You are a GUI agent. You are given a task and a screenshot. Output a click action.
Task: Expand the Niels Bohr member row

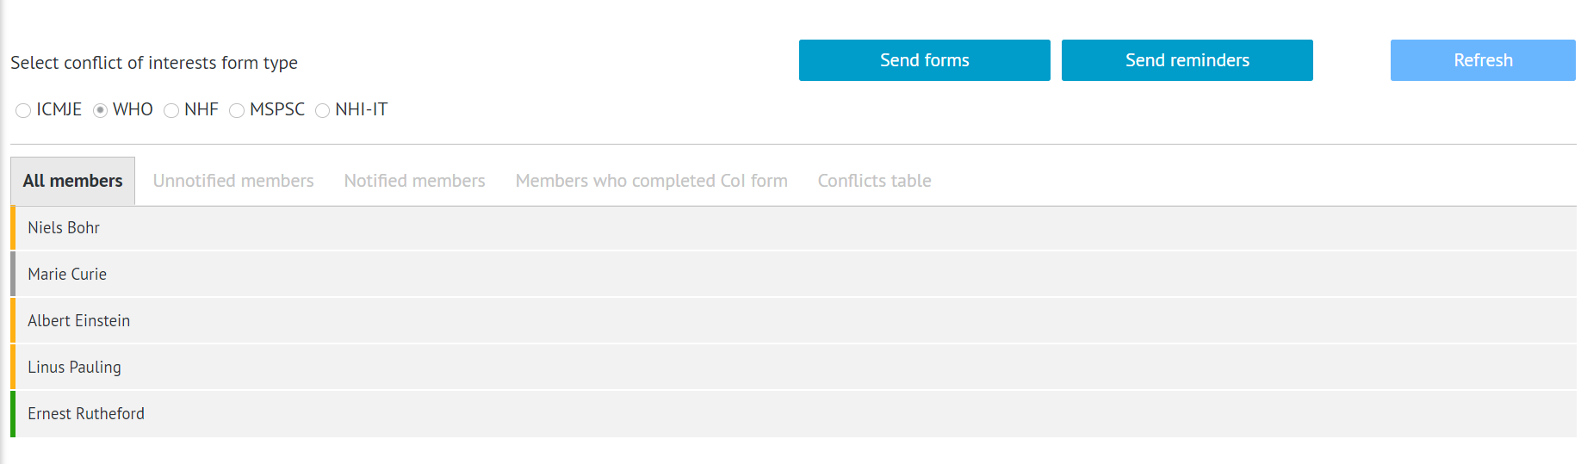coord(64,228)
